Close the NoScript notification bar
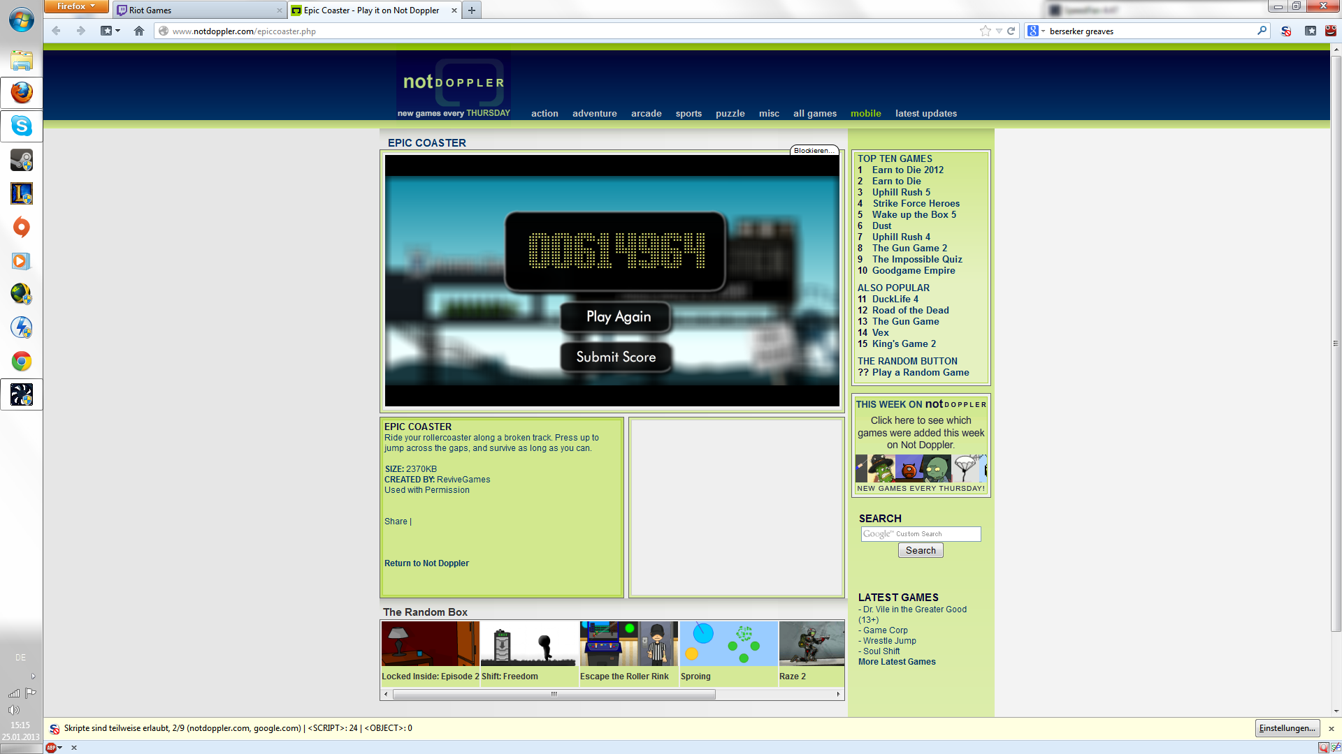The image size is (1342, 754). tap(1332, 728)
